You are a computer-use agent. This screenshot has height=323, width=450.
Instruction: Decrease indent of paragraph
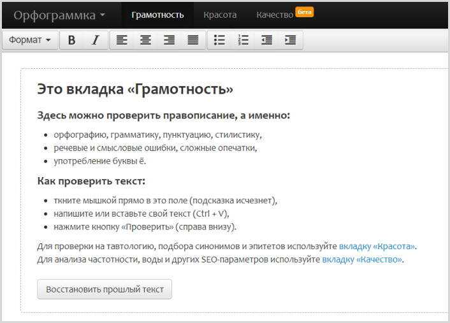267,40
